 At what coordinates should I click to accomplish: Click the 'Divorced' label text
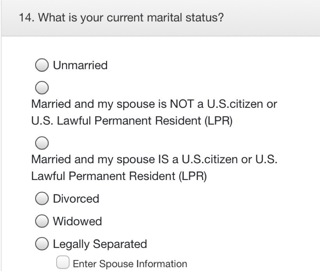[76, 199]
